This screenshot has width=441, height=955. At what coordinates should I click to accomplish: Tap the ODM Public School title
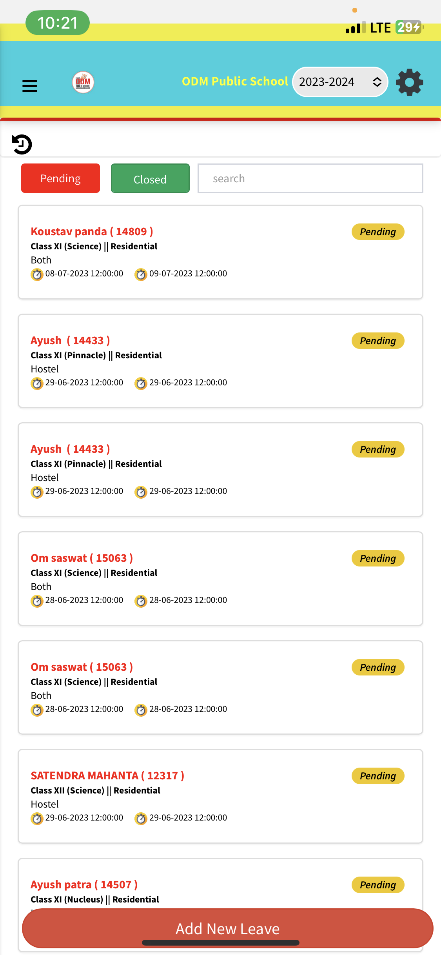click(235, 81)
